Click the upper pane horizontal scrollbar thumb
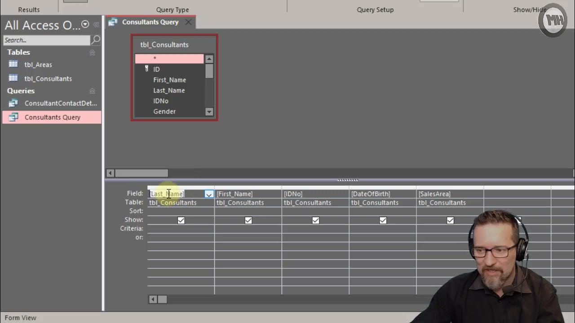 [x=142, y=173]
